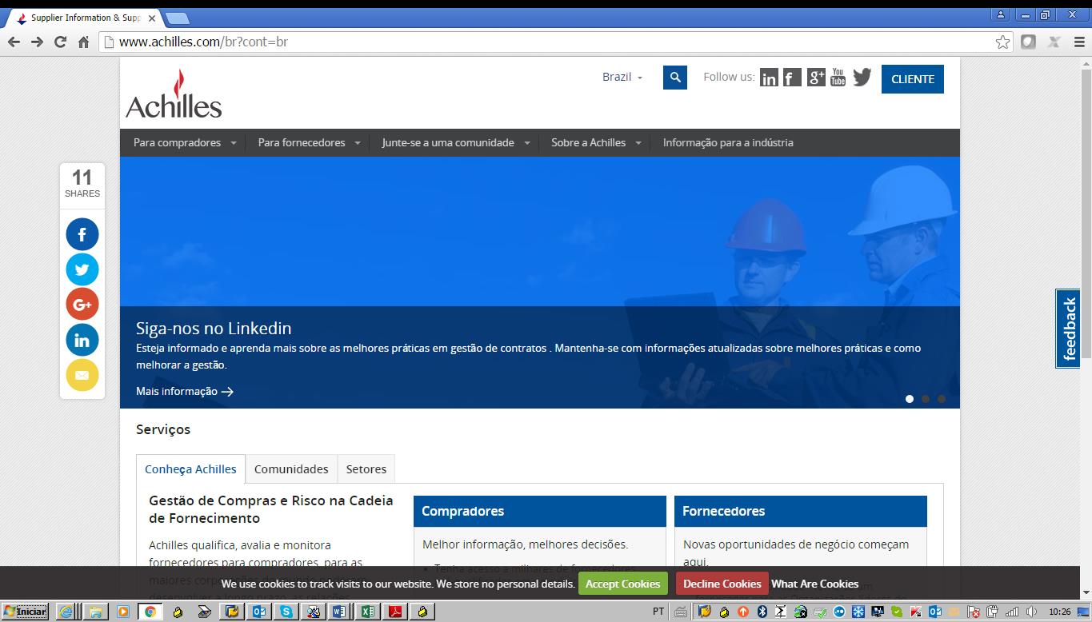The width and height of the screenshot is (1092, 622).
Task: Open Internet Explorer from the taskbar
Action: tap(67, 612)
